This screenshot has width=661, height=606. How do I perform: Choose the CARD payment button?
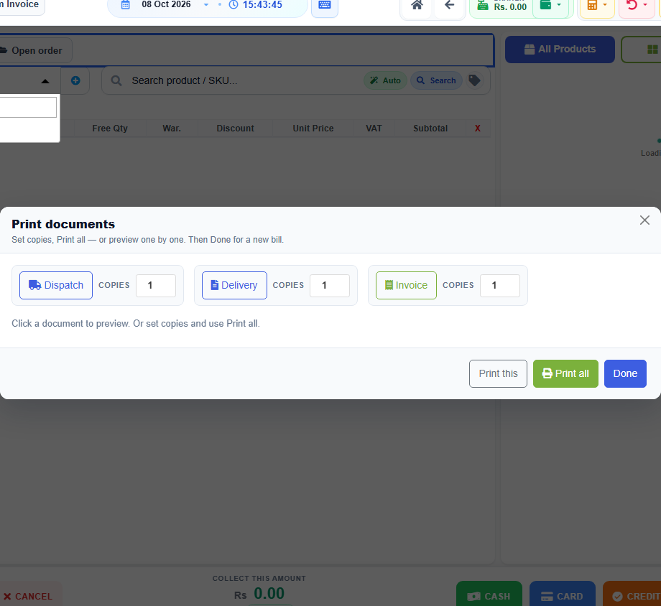(563, 596)
